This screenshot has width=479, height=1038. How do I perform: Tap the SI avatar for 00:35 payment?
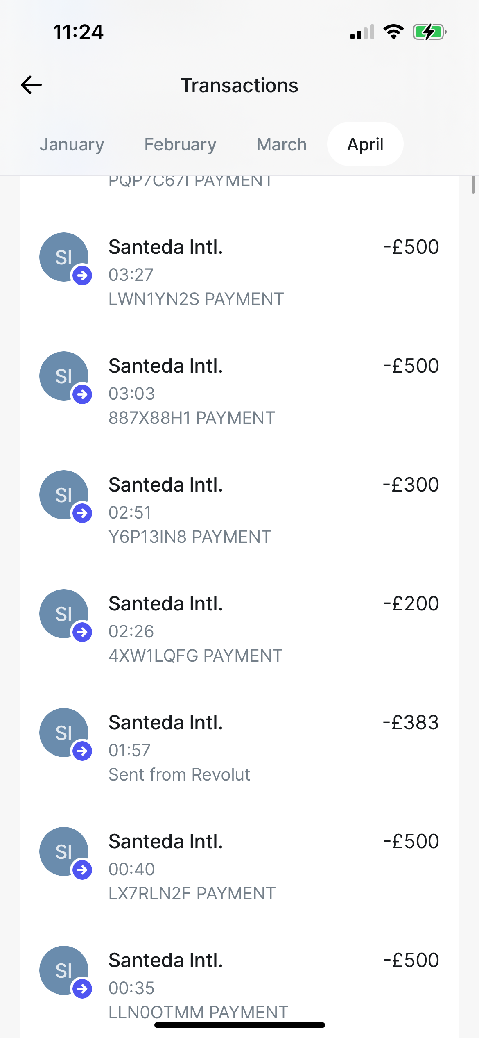tap(64, 970)
